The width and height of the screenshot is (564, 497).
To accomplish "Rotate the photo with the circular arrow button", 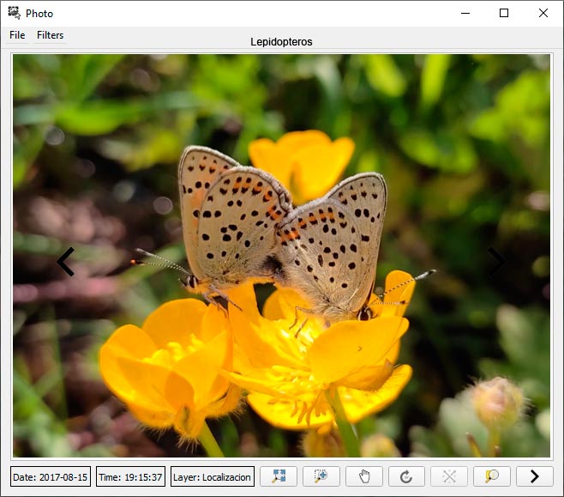I will click(x=406, y=476).
